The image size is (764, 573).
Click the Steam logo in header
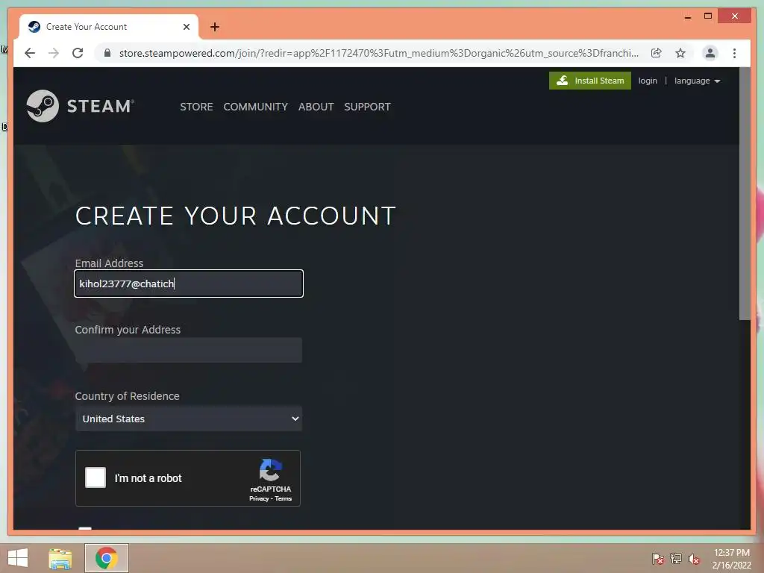tap(81, 106)
